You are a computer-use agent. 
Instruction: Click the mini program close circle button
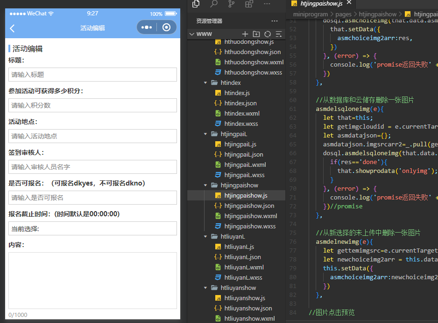[167, 27]
